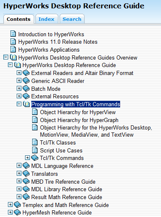Click the Introduction to HyperWorks page icon
Screen dimensions: 161x217
[13, 34]
